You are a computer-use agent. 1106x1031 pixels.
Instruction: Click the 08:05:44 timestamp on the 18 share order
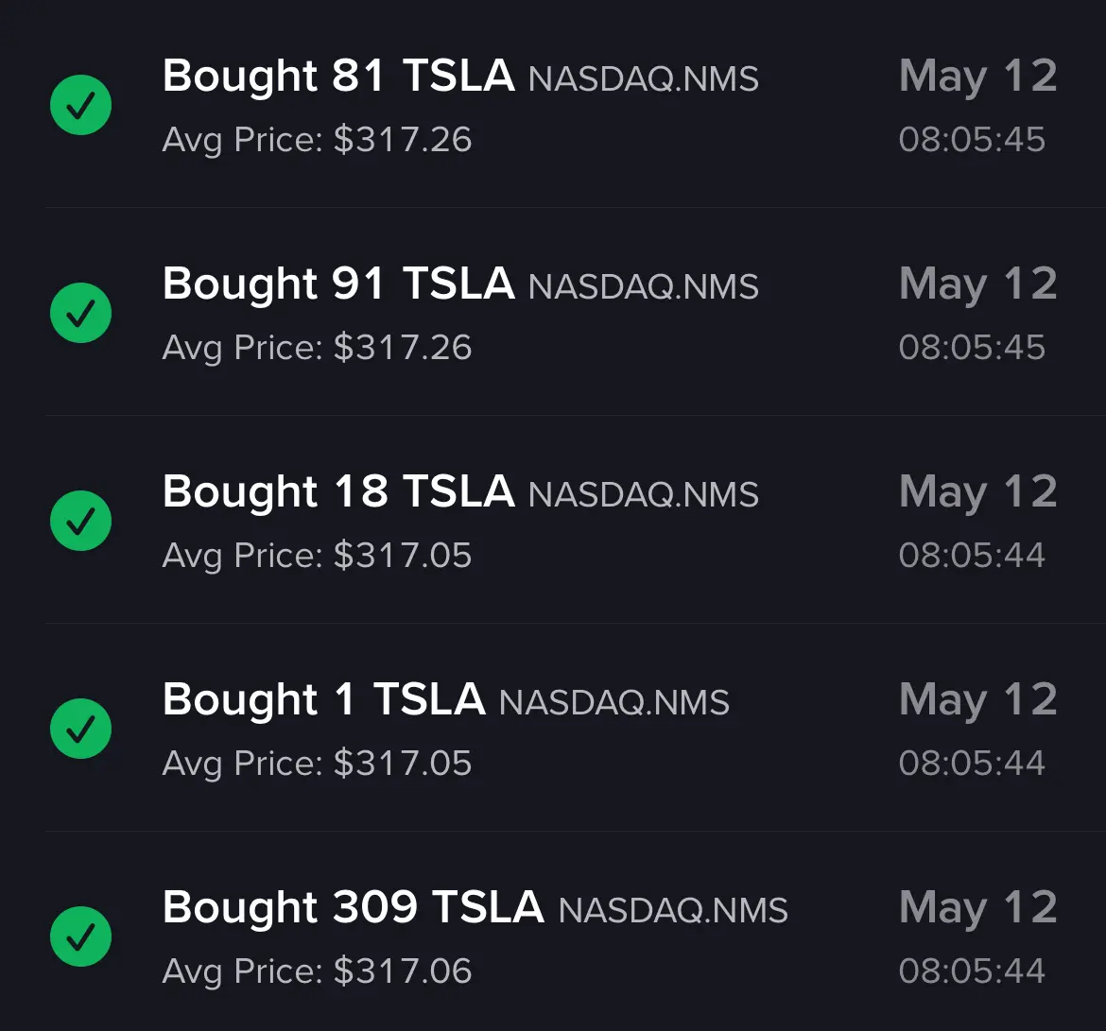click(x=972, y=555)
